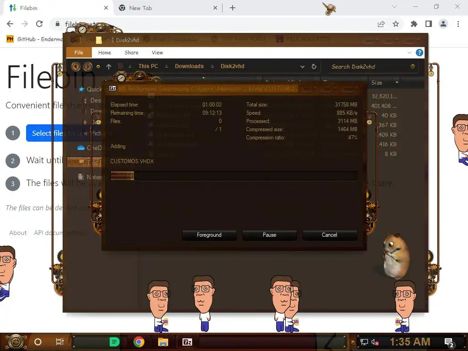Open Cortana circle on taskbar

tap(38, 342)
